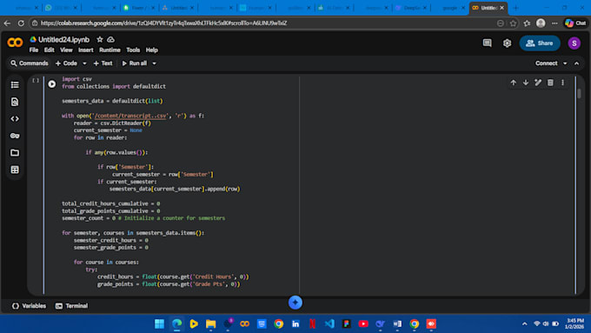Click the Share button
The width and height of the screenshot is (591, 333).
[x=540, y=43]
